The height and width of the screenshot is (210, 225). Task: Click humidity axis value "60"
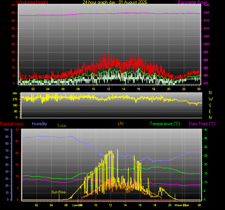[x=7, y=157]
